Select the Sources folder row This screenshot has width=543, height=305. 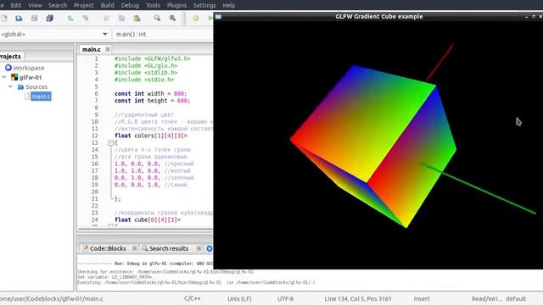pos(36,86)
